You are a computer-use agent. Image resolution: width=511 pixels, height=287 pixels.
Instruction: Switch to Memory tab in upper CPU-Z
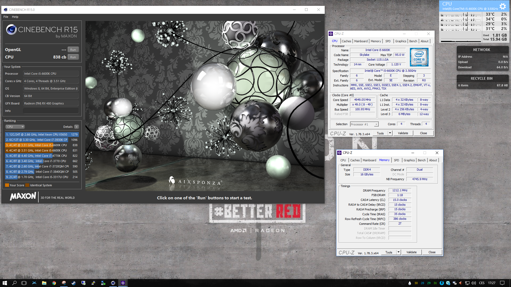[x=376, y=41]
